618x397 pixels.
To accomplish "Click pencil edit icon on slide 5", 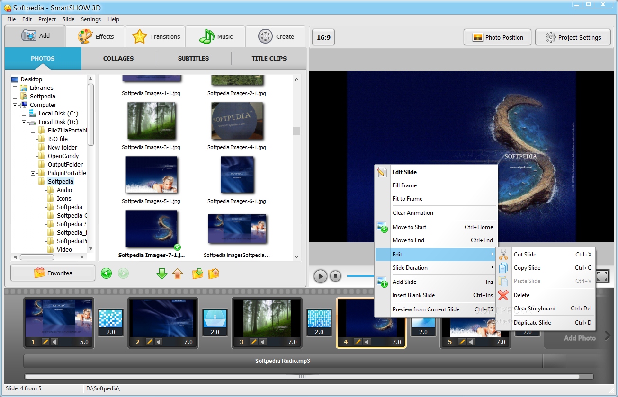I will point(462,342).
